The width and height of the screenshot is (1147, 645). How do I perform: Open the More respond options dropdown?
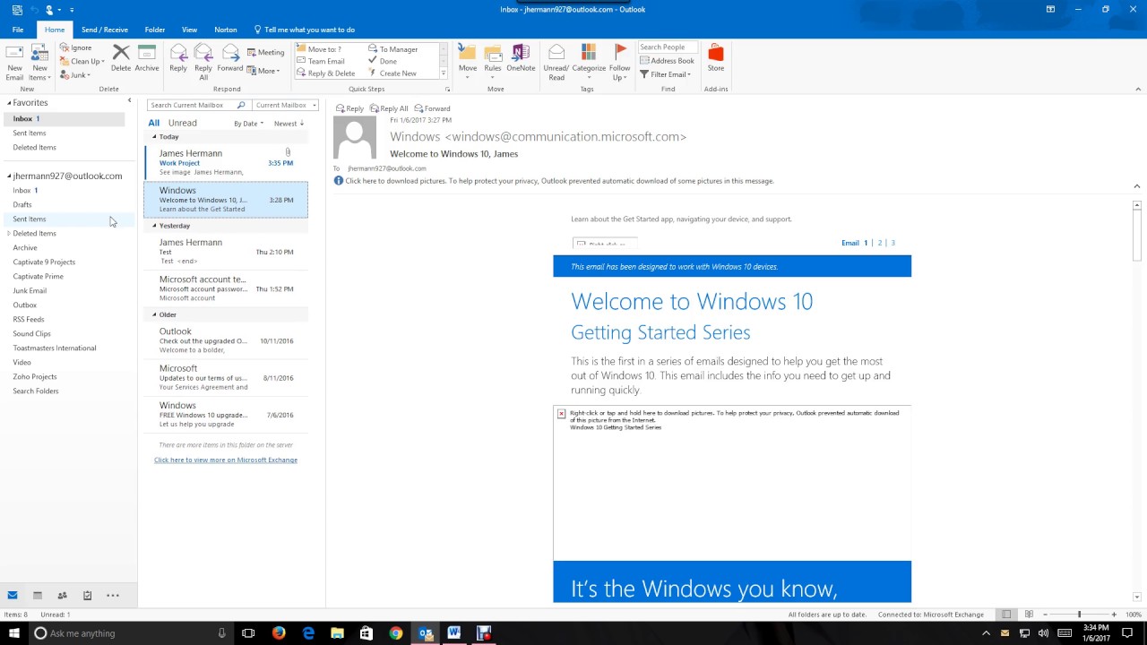coord(263,71)
